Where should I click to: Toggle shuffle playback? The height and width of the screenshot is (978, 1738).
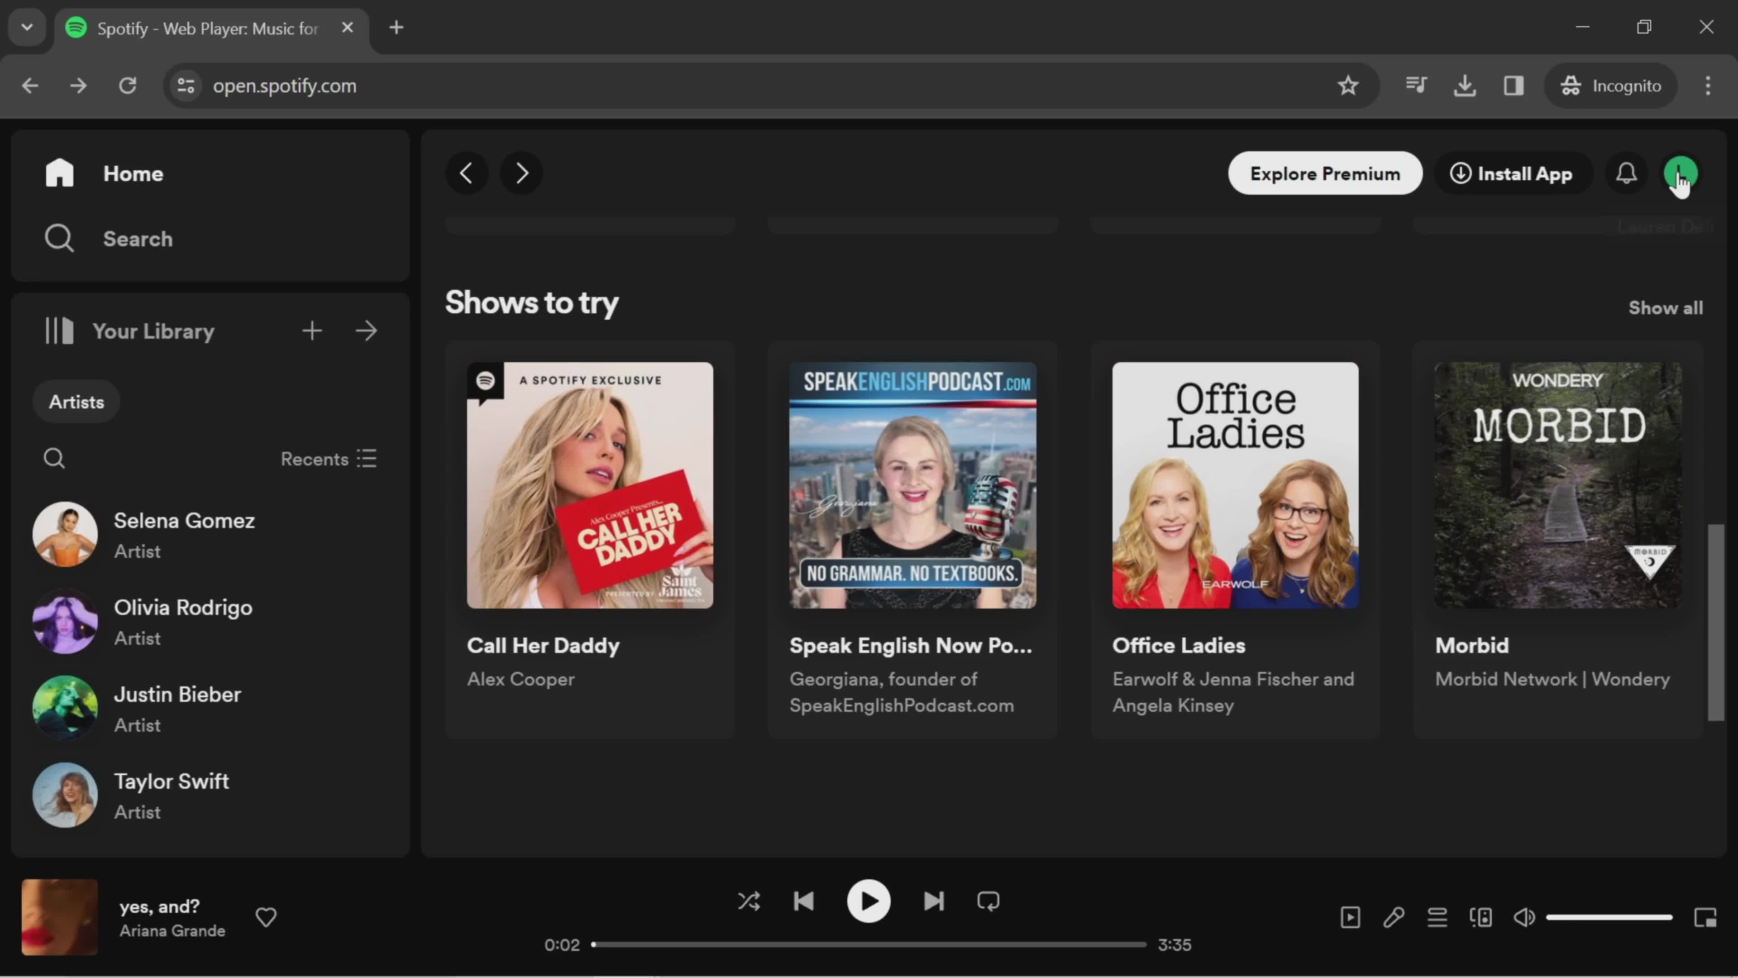(x=749, y=901)
